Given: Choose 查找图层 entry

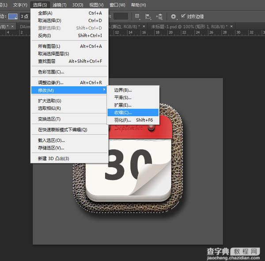Looking at the screenshot, I should coord(70,61).
